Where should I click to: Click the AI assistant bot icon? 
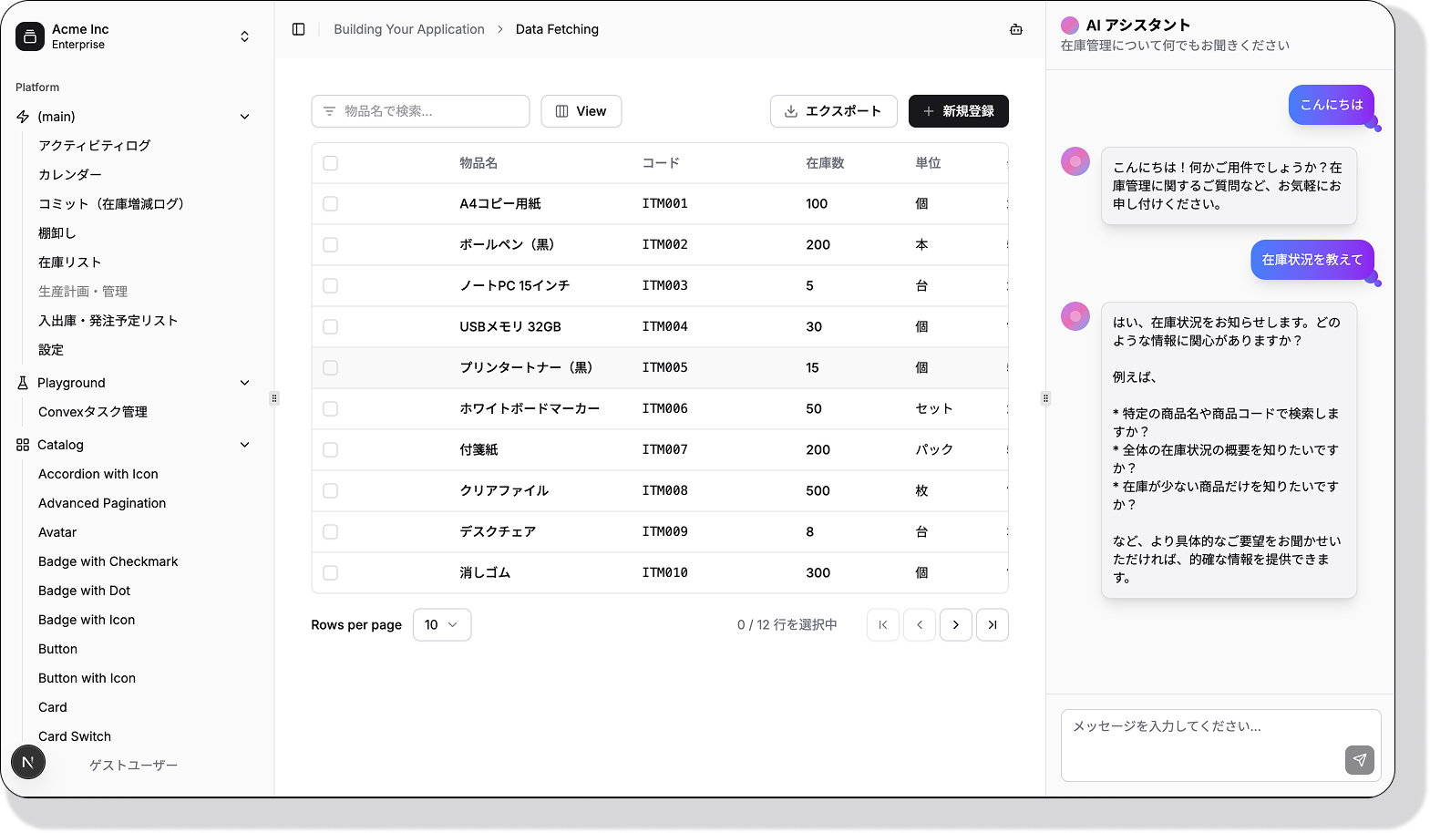(x=1016, y=29)
